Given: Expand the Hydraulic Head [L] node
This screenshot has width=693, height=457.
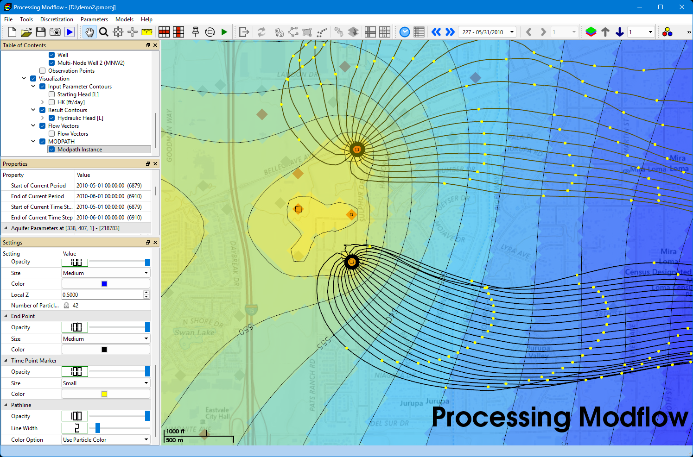Looking at the screenshot, I should coord(43,118).
